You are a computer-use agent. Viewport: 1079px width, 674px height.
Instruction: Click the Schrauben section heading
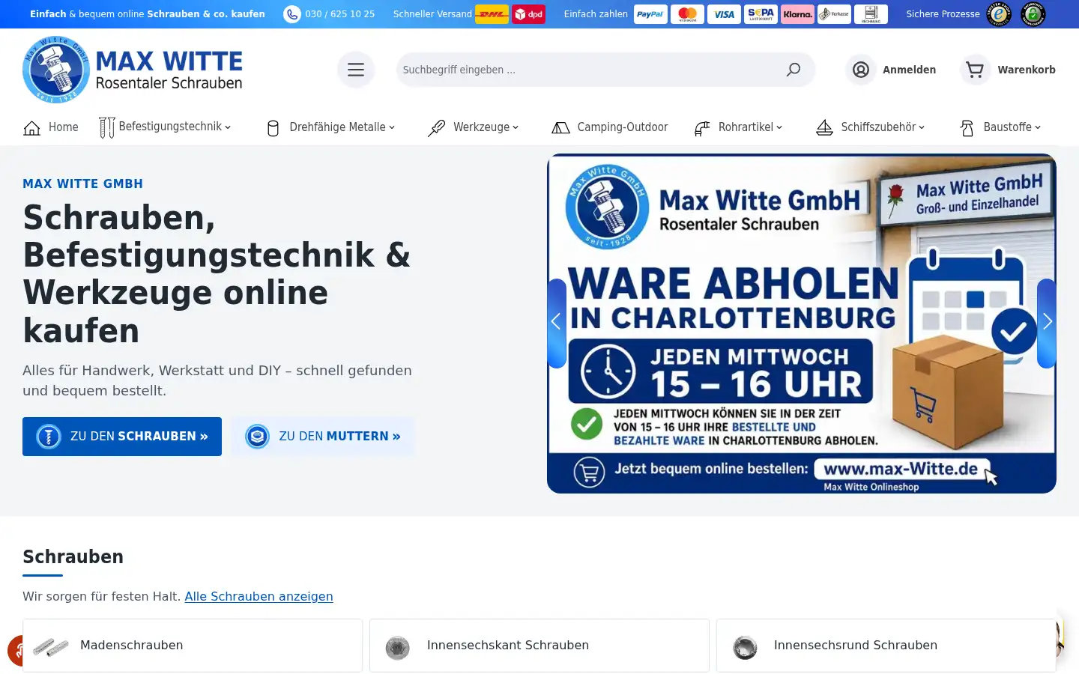(x=73, y=556)
